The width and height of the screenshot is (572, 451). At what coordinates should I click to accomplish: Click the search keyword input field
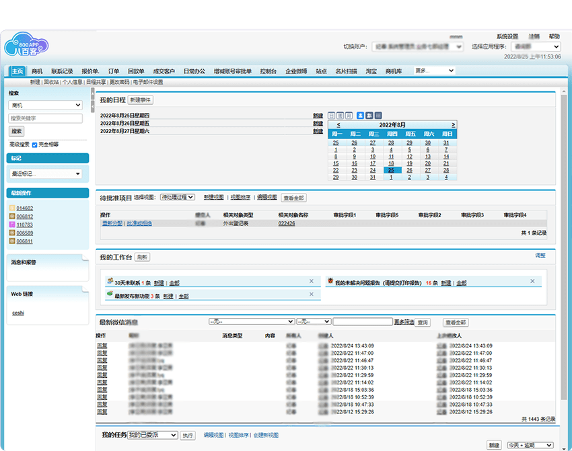(45, 118)
